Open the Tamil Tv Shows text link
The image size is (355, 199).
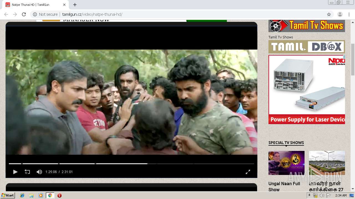click(281, 37)
